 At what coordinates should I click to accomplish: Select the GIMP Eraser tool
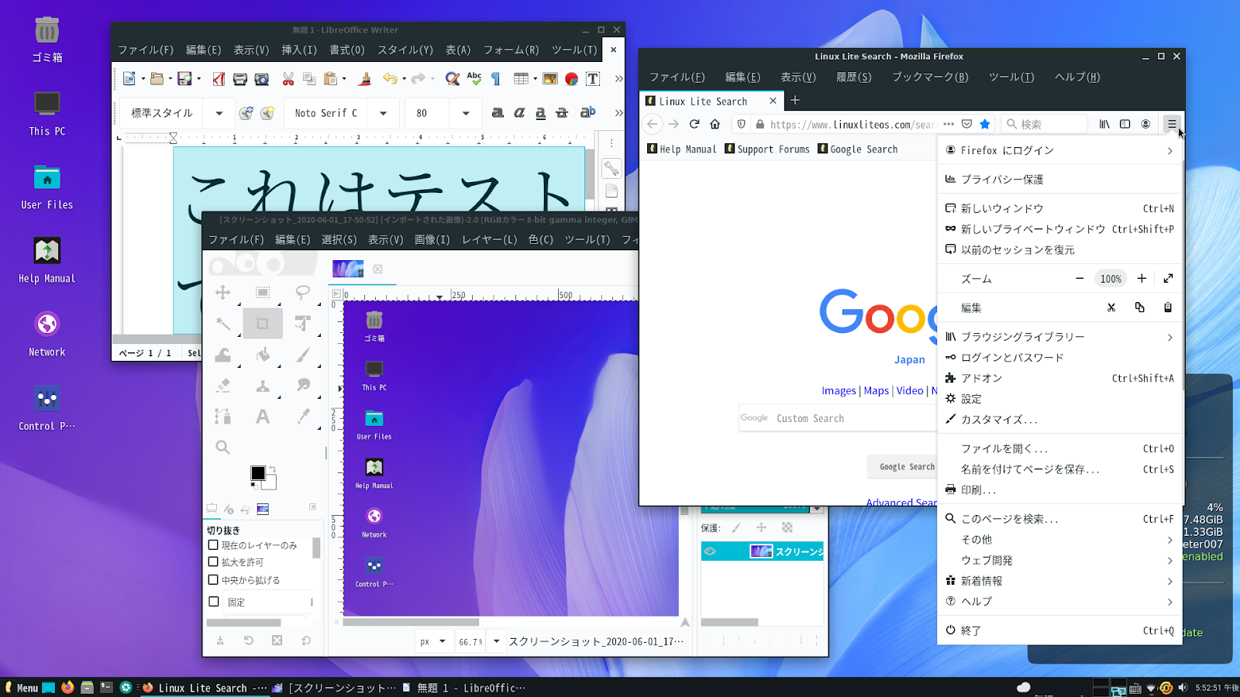pos(223,385)
